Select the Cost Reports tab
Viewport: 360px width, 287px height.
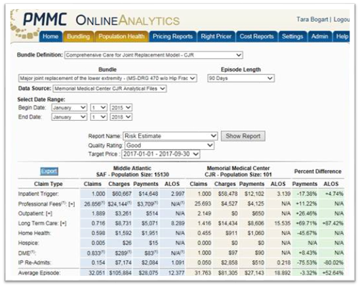(x=256, y=36)
